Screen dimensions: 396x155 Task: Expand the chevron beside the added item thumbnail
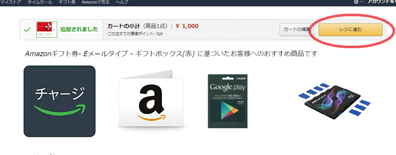point(54,30)
